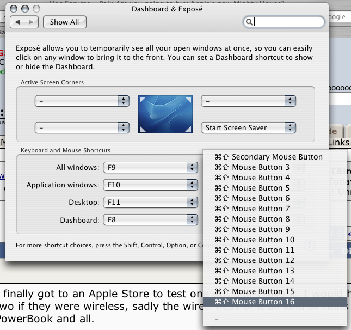Open the Application windows F10 dropdown
351x330 pixels.
151,185
